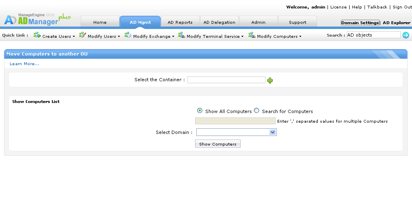The image size is (412, 220).
Task: Click the Sign Out link
Action: 402,7
